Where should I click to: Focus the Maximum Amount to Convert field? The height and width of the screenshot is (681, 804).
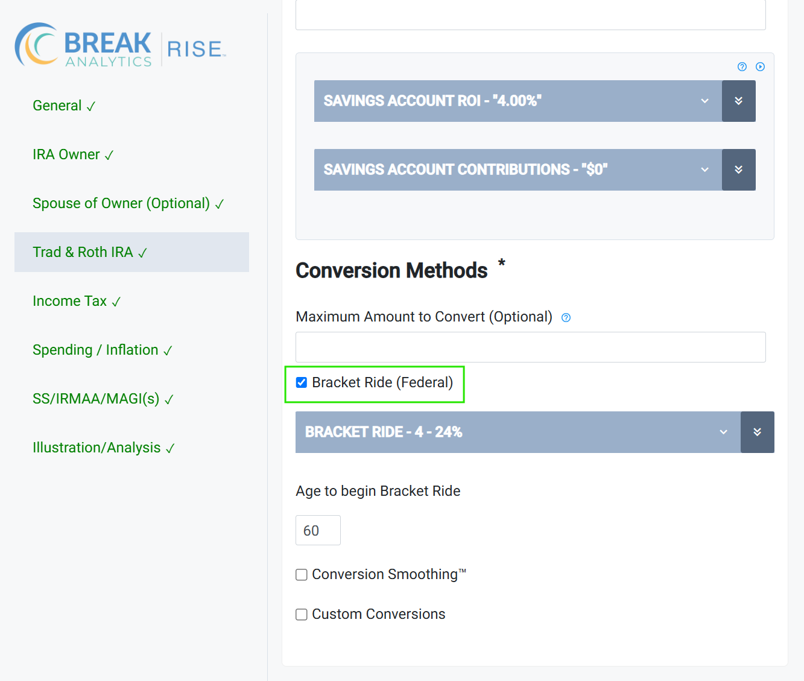click(x=531, y=347)
